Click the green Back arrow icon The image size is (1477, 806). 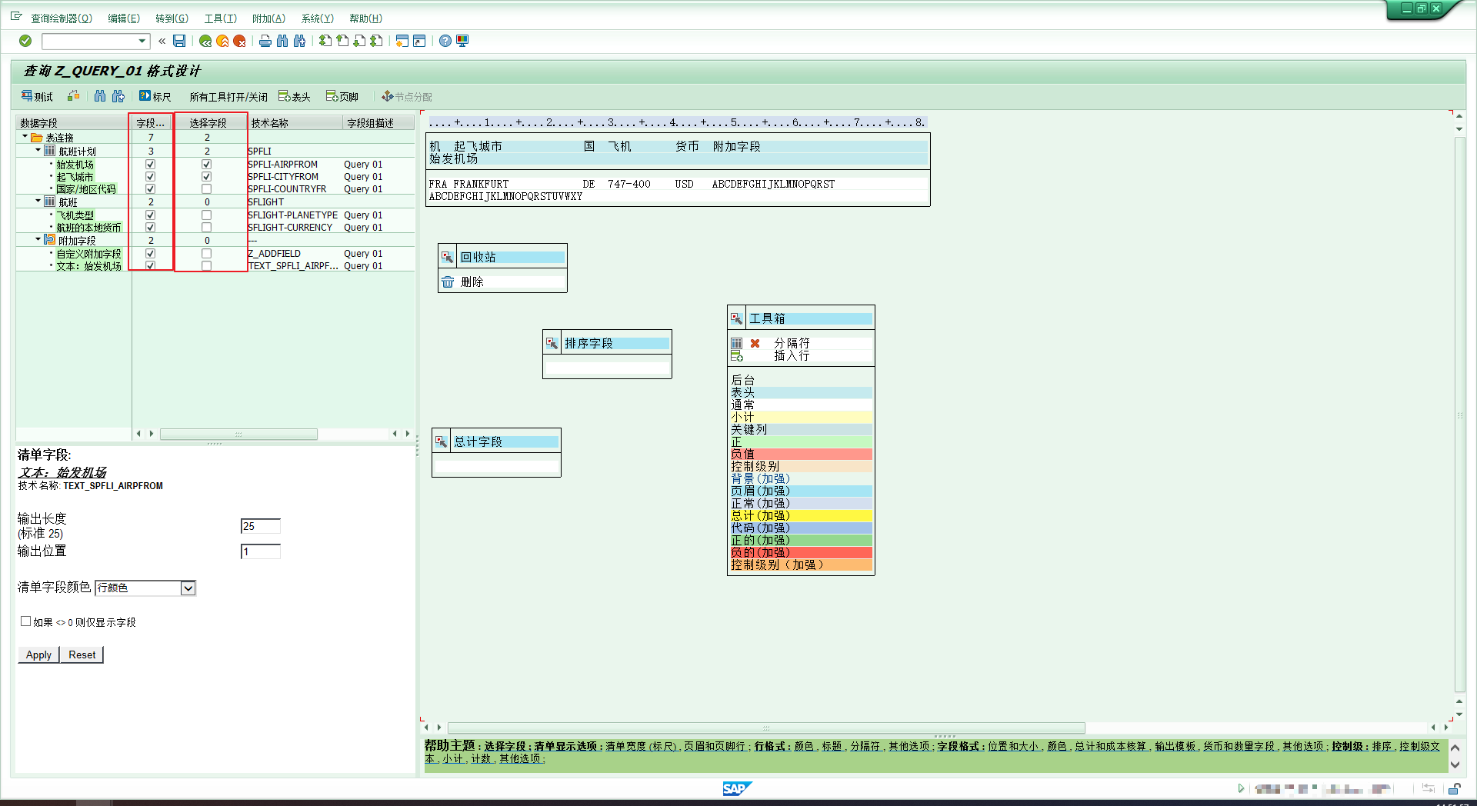(x=205, y=41)
